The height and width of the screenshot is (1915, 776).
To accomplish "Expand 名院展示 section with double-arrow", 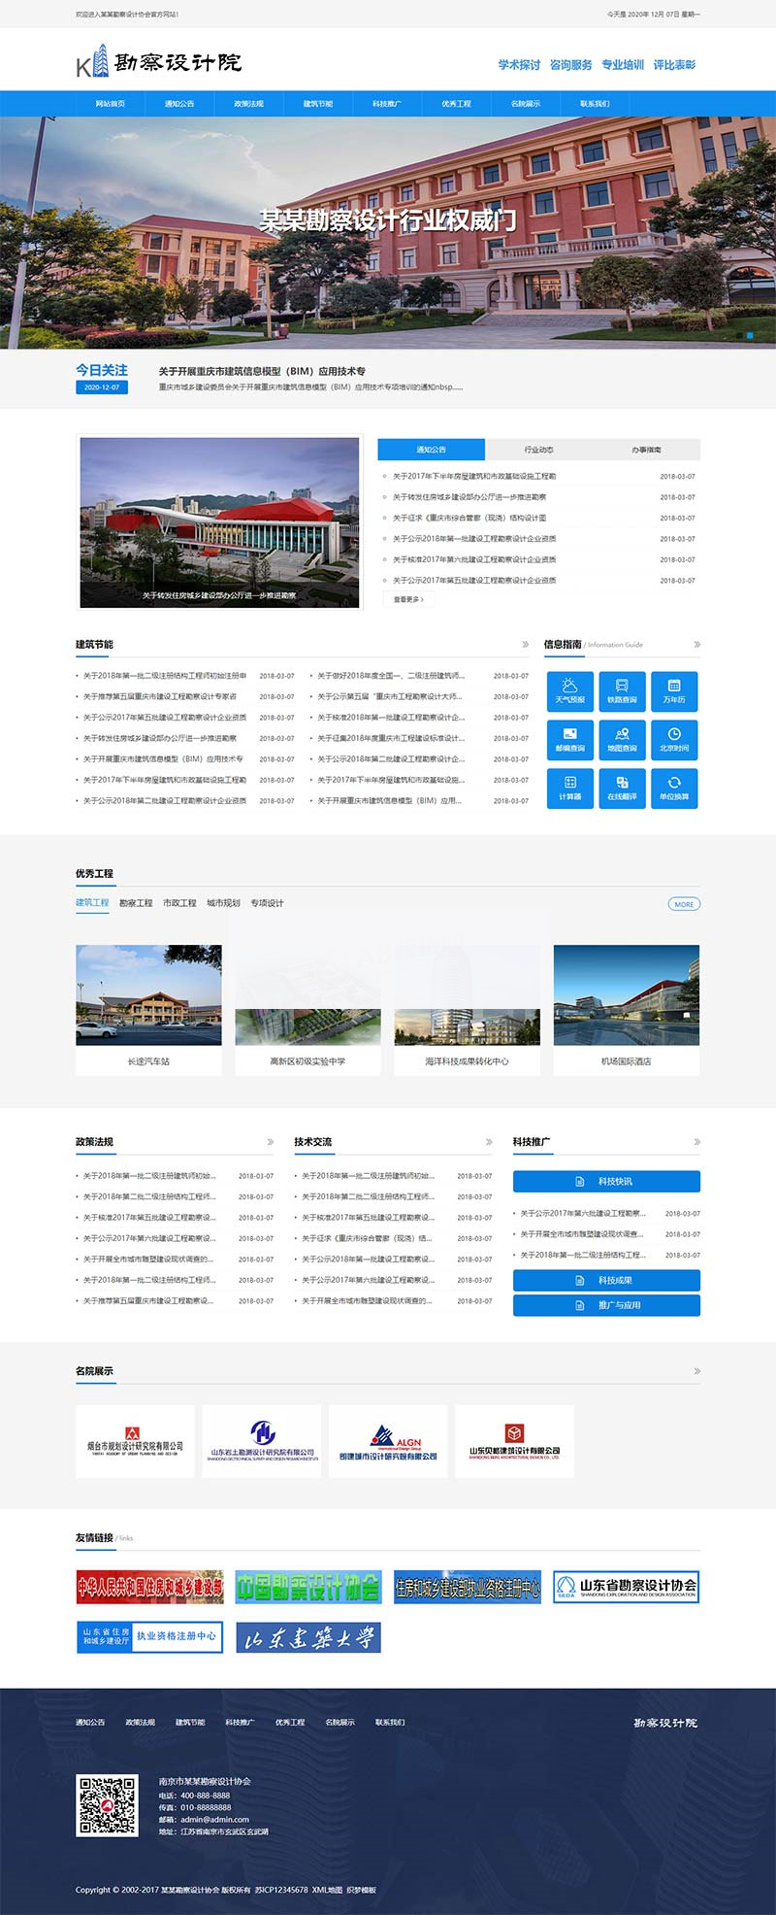I will point(696,1371).
